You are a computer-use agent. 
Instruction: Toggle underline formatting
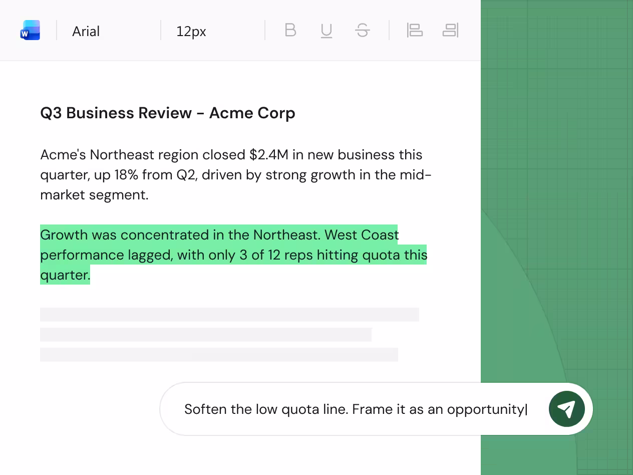[x=326, y=31]
